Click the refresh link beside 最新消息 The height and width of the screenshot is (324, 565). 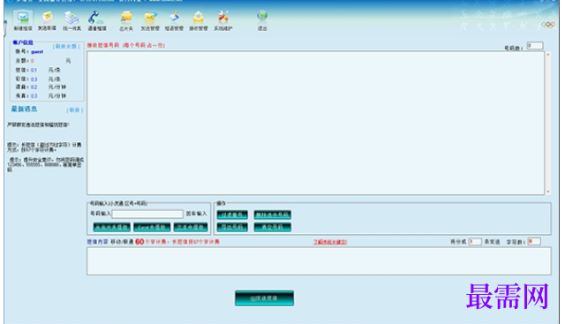point(74,110)
